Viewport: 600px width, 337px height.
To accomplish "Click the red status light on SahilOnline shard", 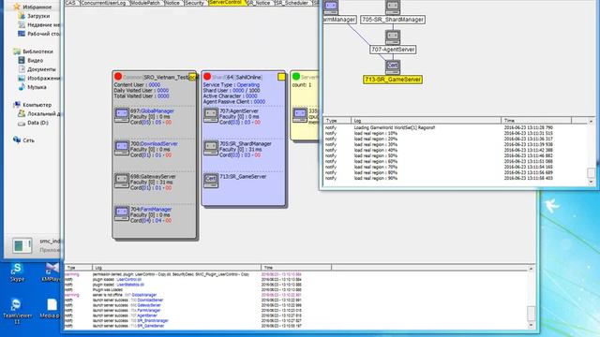I will [x=207, y=77].
